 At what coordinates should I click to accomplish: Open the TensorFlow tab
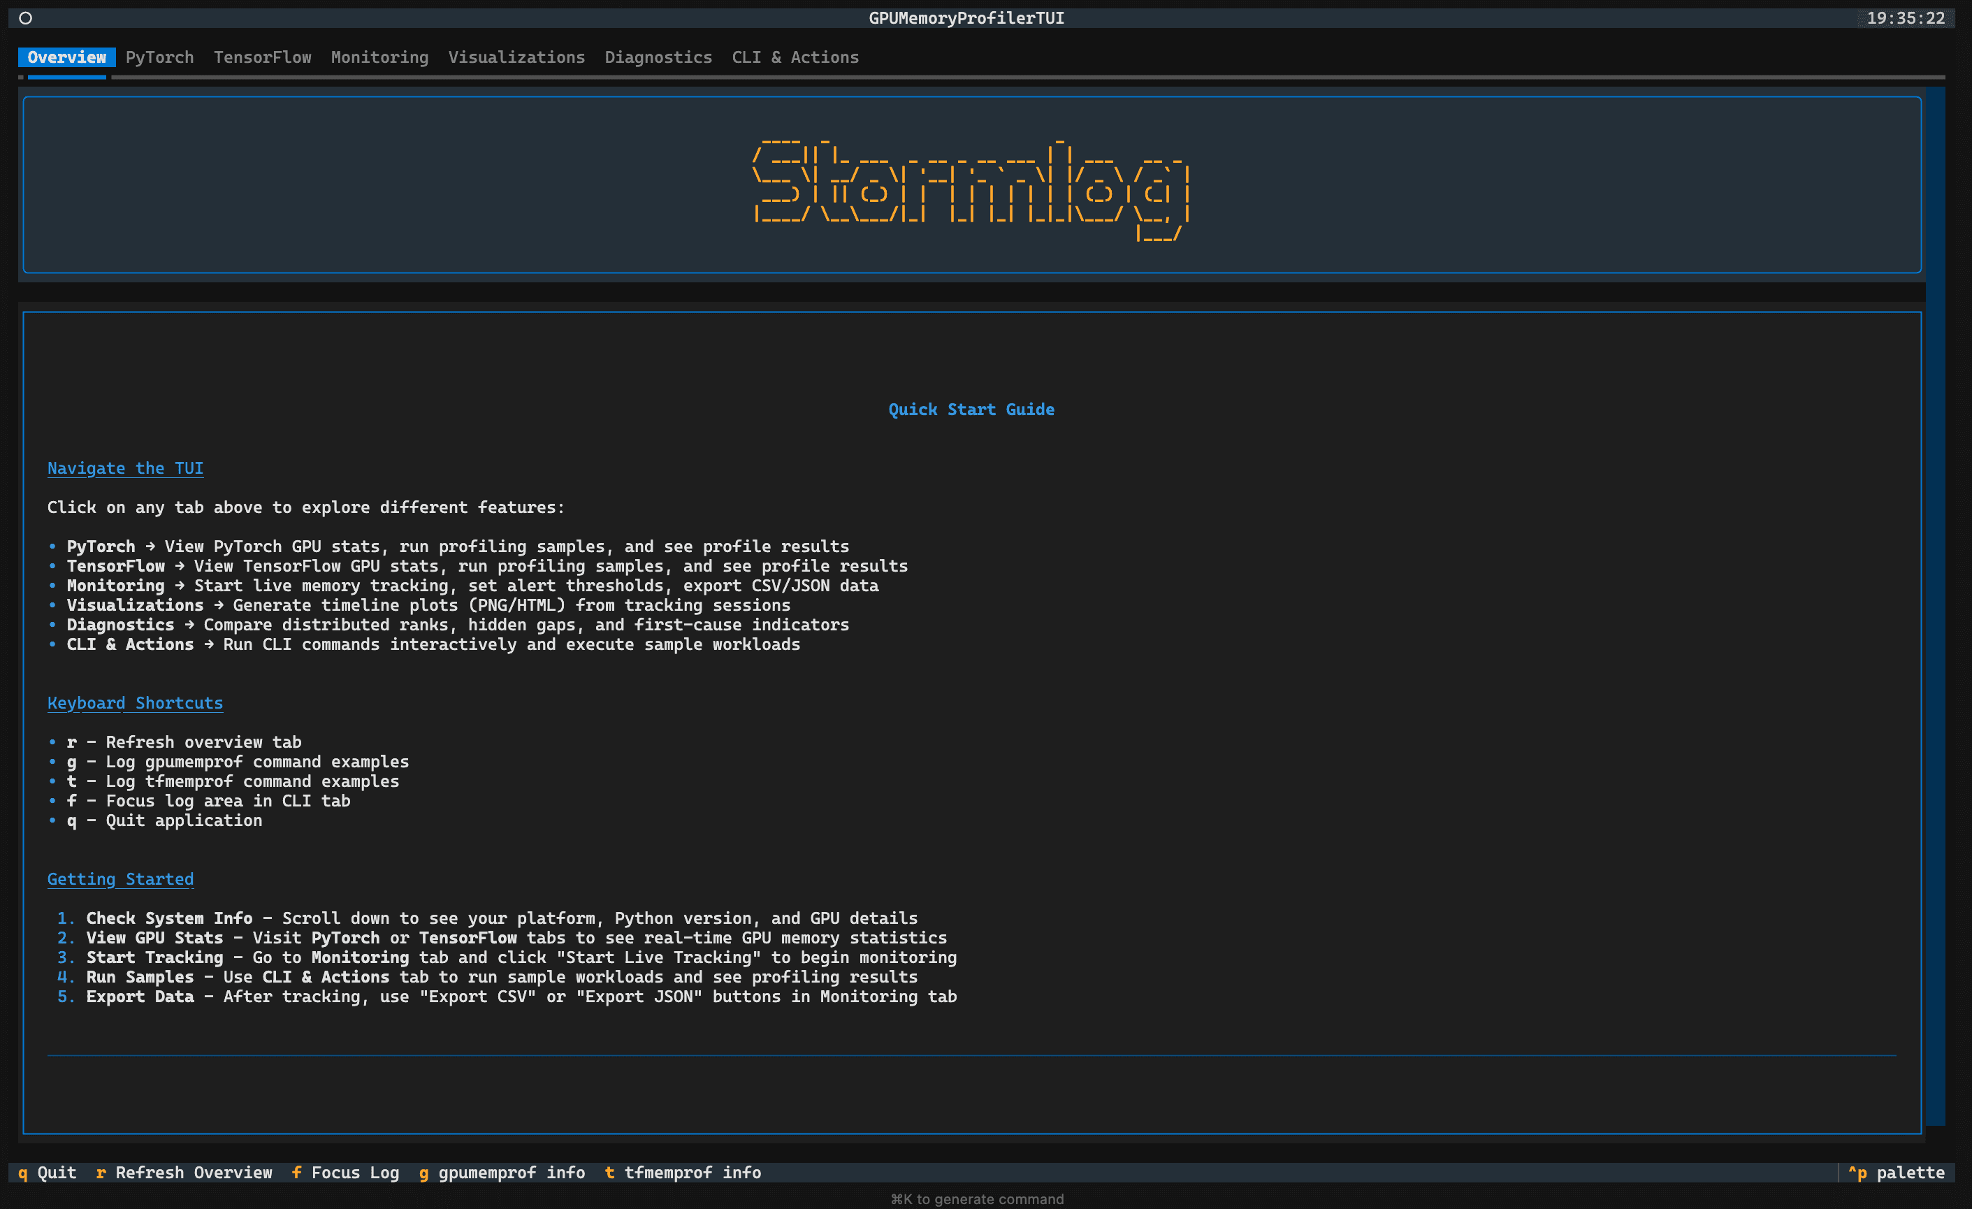pyautogui.click(x=262, y=57)
